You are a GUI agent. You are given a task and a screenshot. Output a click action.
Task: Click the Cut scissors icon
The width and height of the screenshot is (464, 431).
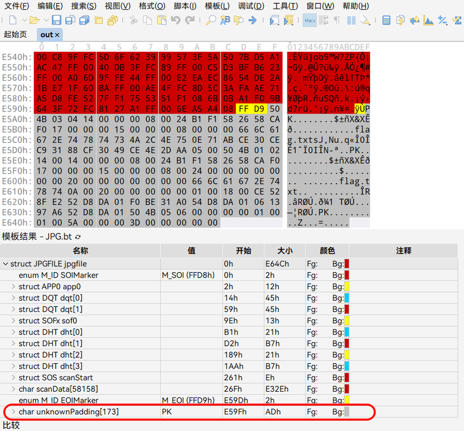(x=133, y=20)
